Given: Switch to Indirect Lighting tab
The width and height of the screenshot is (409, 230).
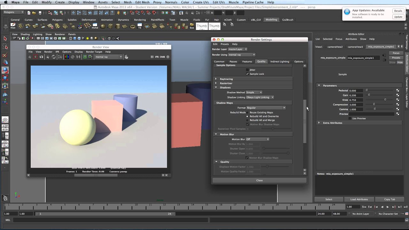Looking at the screenshot, I should [280, 61].
